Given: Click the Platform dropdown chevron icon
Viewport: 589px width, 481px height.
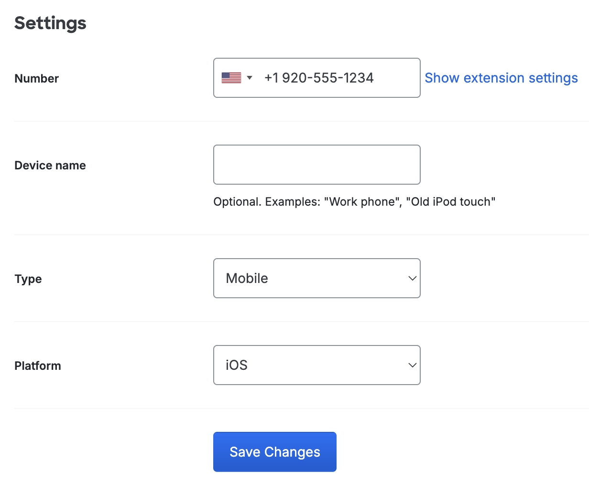Looking at the screenshot, I should tap(412, 365).
